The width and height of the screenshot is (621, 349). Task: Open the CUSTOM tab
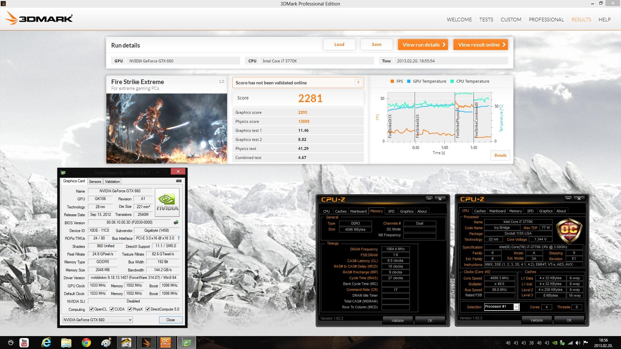click(511, 20)
